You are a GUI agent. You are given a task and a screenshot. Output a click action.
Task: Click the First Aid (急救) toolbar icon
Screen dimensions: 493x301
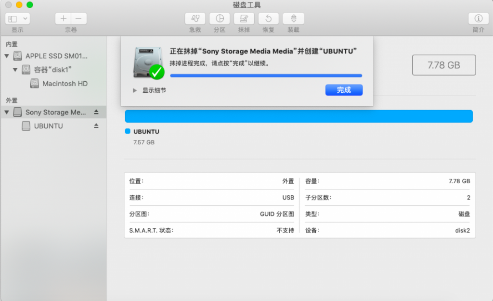tap(195, 19)
